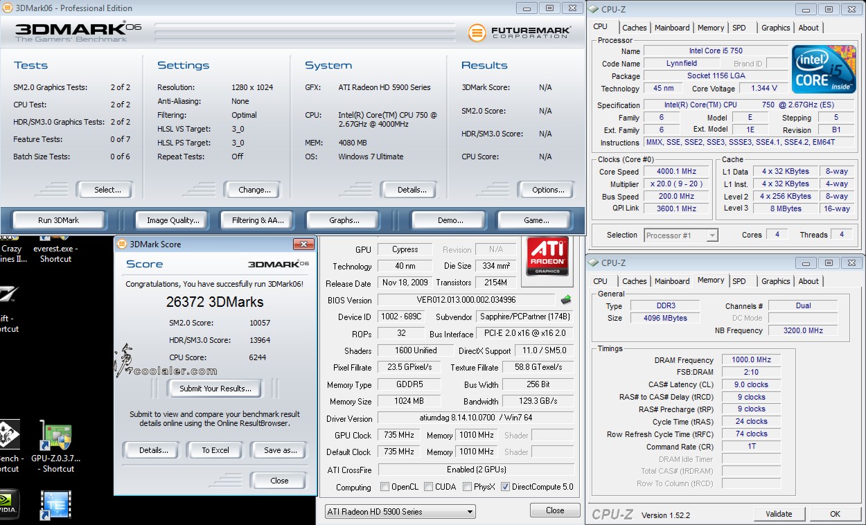Open the Graphs dialog in 3DMark06

pos(344,220)
